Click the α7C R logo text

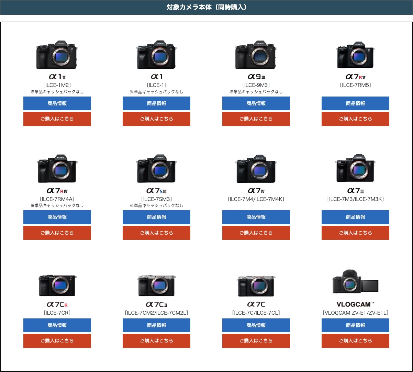click(x=57, y=305)
